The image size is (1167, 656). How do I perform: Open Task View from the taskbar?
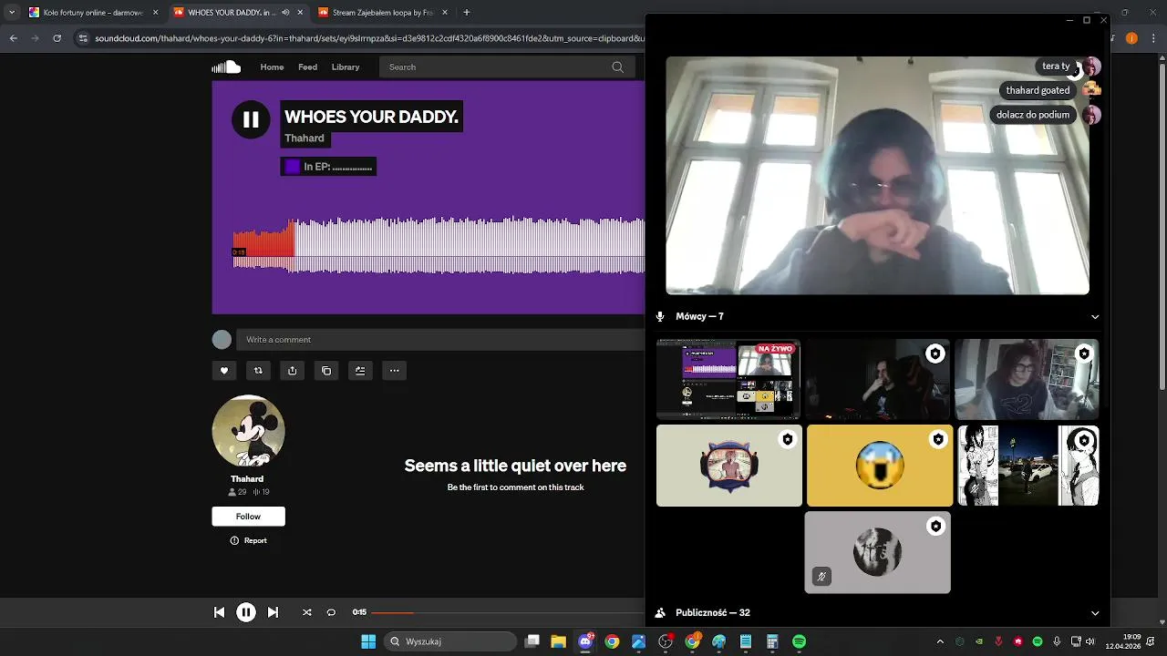(532, 641)
